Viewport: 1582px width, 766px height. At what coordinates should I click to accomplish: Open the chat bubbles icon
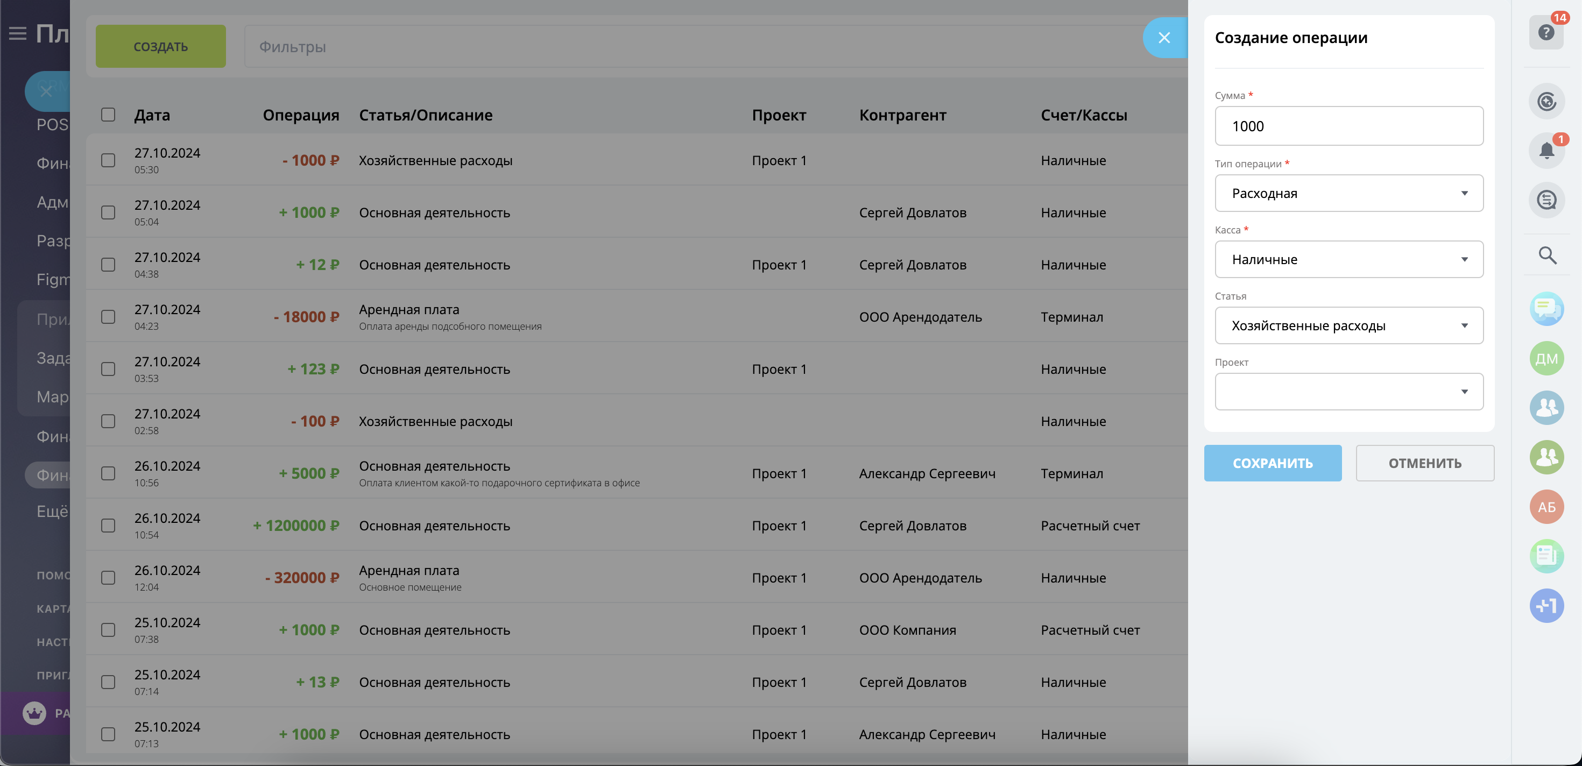pos(1546,309)
